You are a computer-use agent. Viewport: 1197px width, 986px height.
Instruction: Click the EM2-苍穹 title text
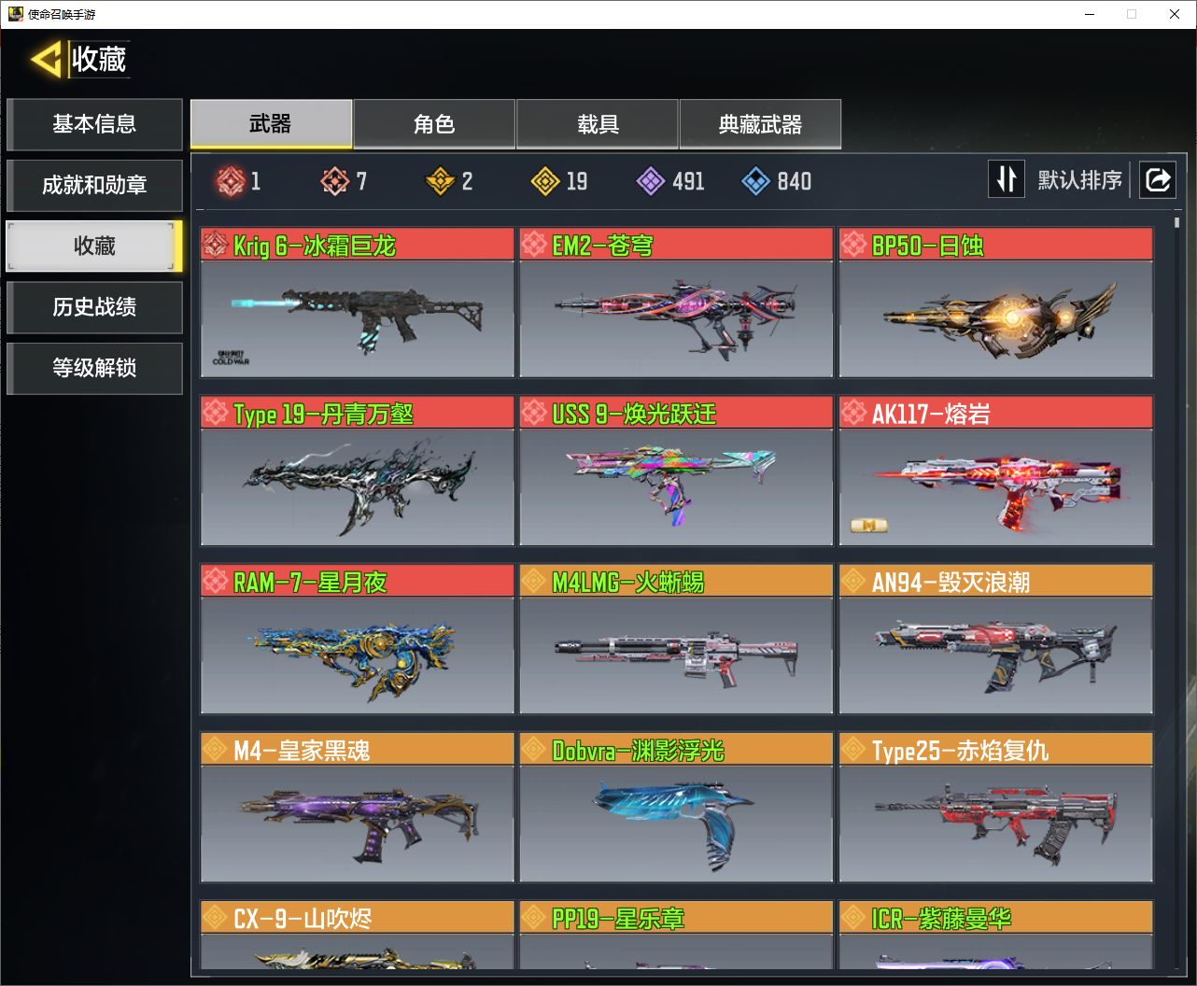click(x=602, y=246)
